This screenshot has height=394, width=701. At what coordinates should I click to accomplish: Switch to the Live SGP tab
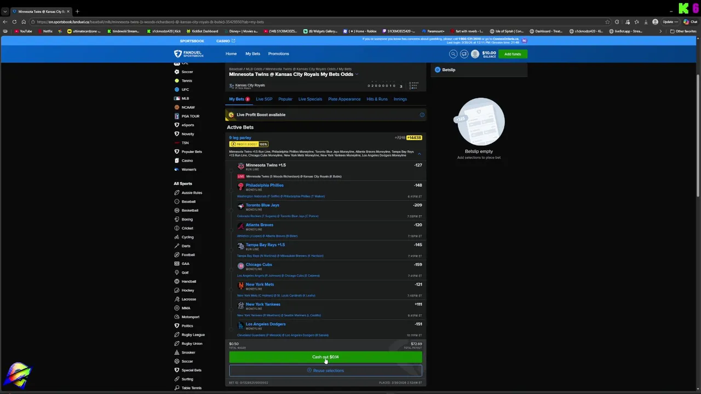coord(264,99)
